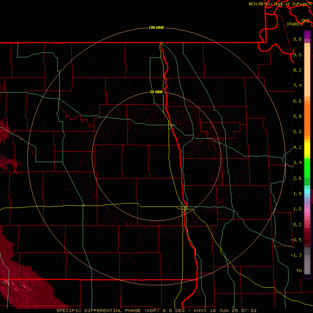
Task: Click the 3.4 value on the color scale
Action: [x=297, y=163]
